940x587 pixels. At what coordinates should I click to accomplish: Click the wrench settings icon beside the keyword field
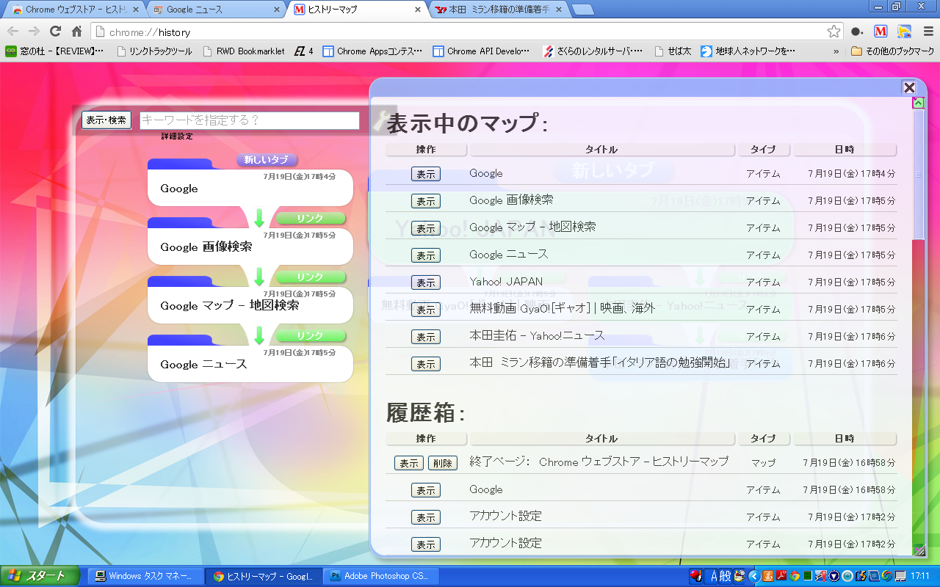(383, 121)
